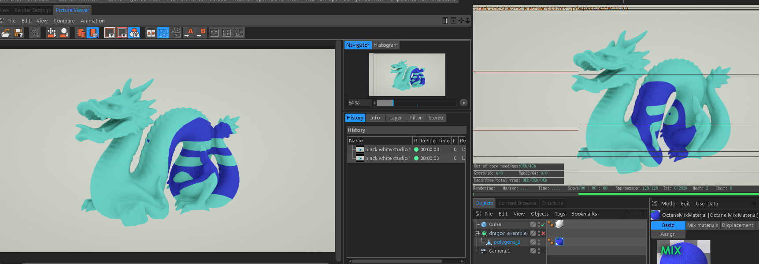The image size is (759, 264).
Task: Toggle polygons_2 visibility dots
Action: click(539, 242)
